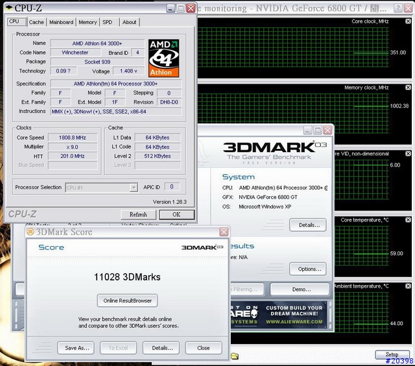The height and width of the screenshot is (366, 415).
Task: Click the AMD Athlon 64 logo
Action: (x=163, y=58)
